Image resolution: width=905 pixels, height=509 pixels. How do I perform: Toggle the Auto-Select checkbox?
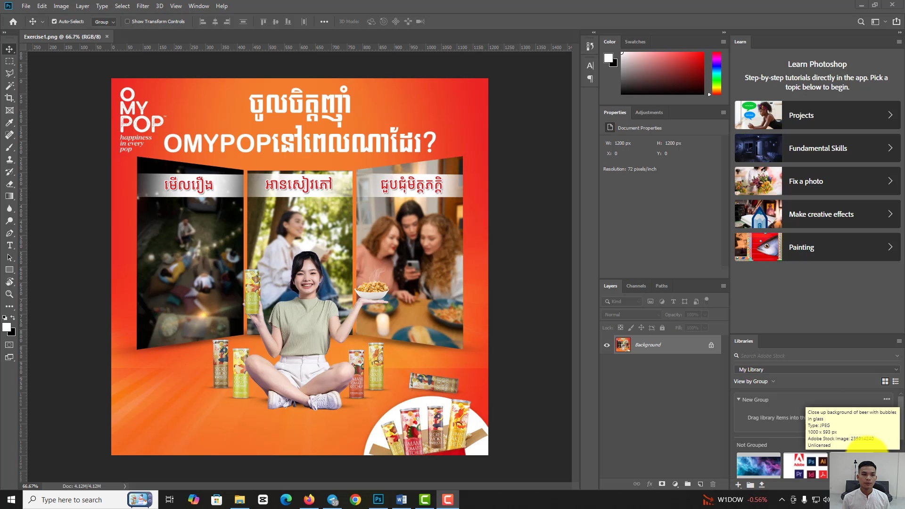54,22
